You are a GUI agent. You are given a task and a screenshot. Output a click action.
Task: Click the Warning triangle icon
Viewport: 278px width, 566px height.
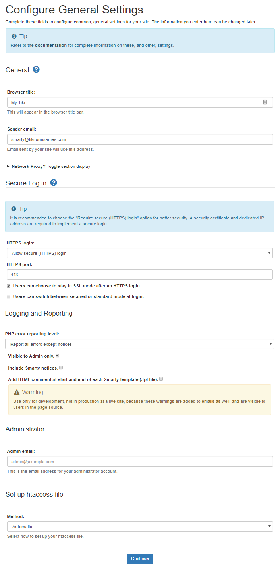(x=17, y=392)
